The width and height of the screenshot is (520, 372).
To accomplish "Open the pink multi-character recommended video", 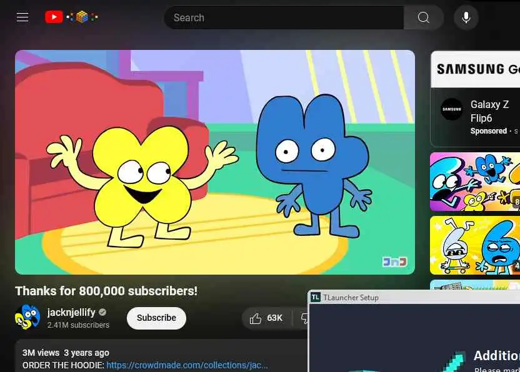I will [475, 182].
